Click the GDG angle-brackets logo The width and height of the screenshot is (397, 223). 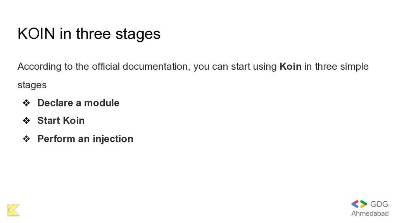[359, 204]
